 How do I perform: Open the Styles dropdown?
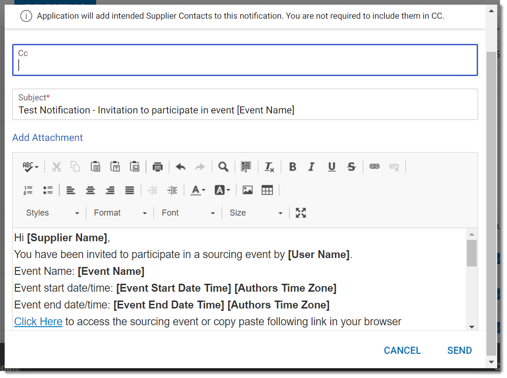(x=52, y=213)
